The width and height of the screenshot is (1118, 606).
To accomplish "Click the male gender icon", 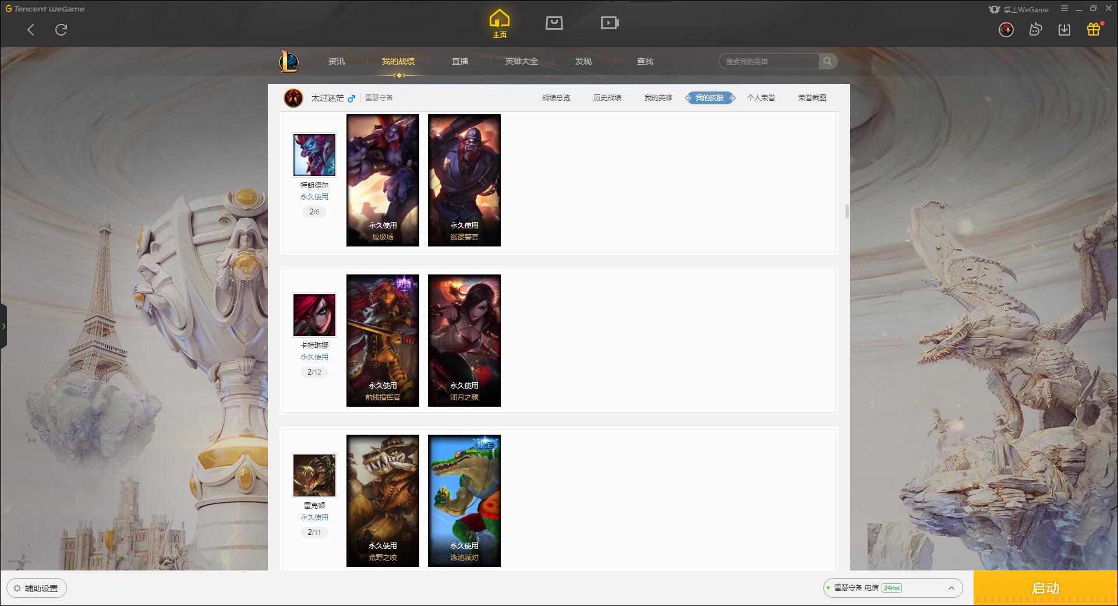I will click(351, 98).
